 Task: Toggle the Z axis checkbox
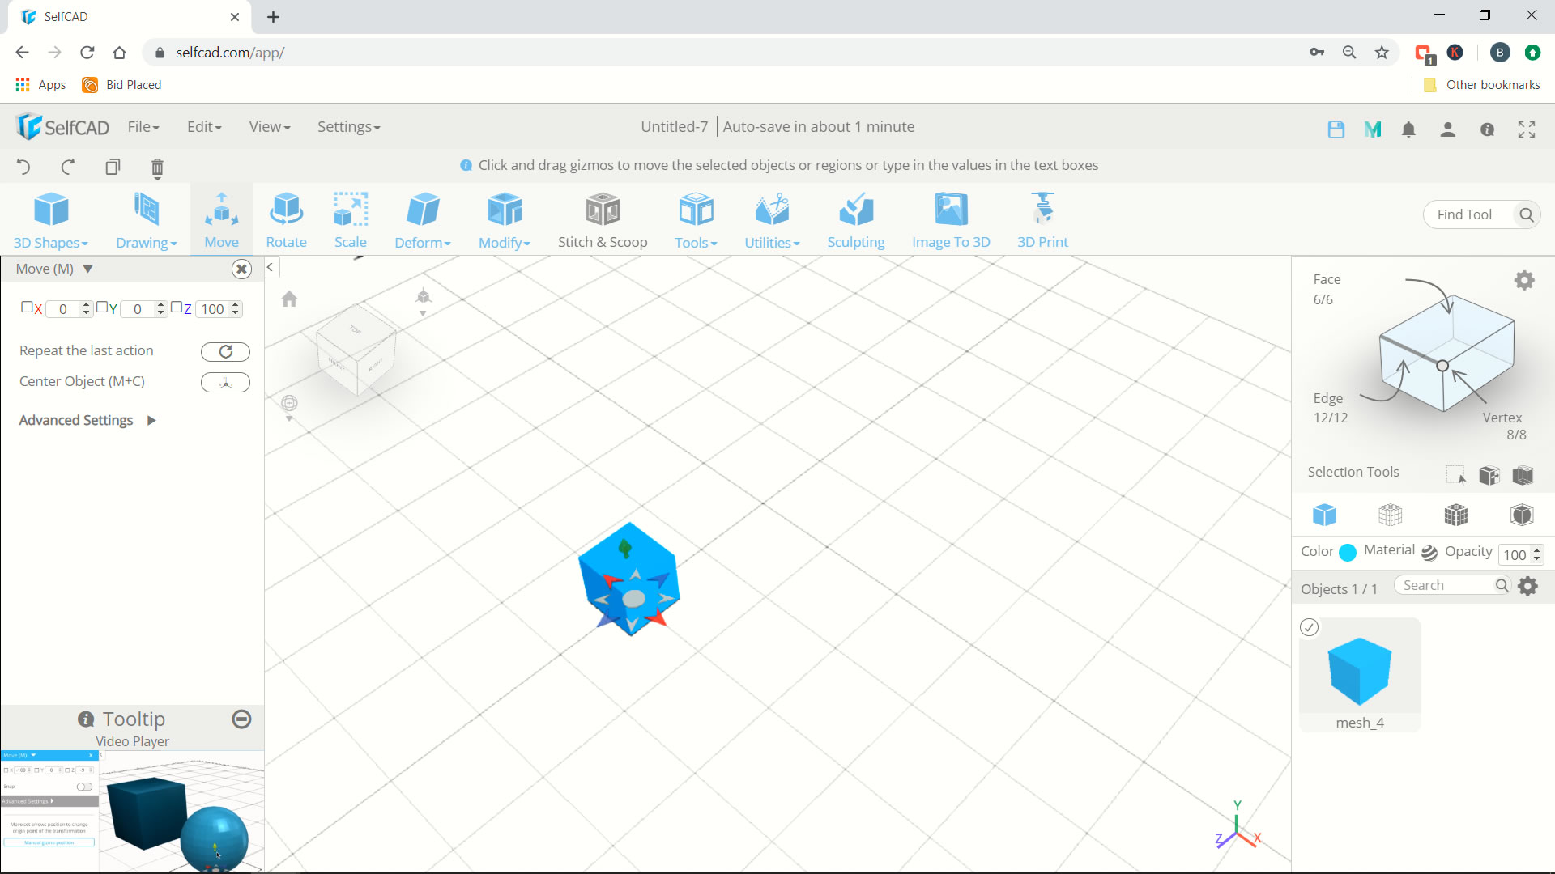[176, 308]
